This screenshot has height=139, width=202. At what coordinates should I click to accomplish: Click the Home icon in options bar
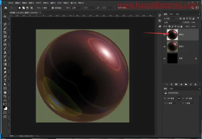pos(5,8)
